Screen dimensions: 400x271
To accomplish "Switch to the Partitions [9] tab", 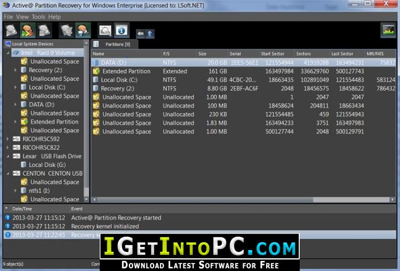I will [x=115, y=44].
